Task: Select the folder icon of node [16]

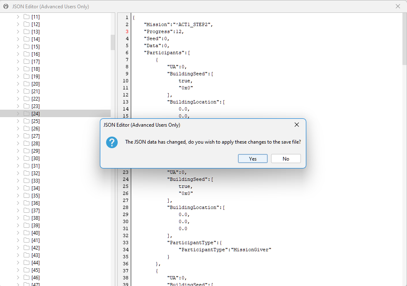Action: click(x=27, y=54)
